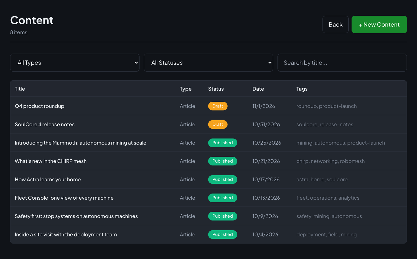Click Draft badge for SoulCore 4 release notes
Viewport: 417px width, 259px height.
(218, 124)
